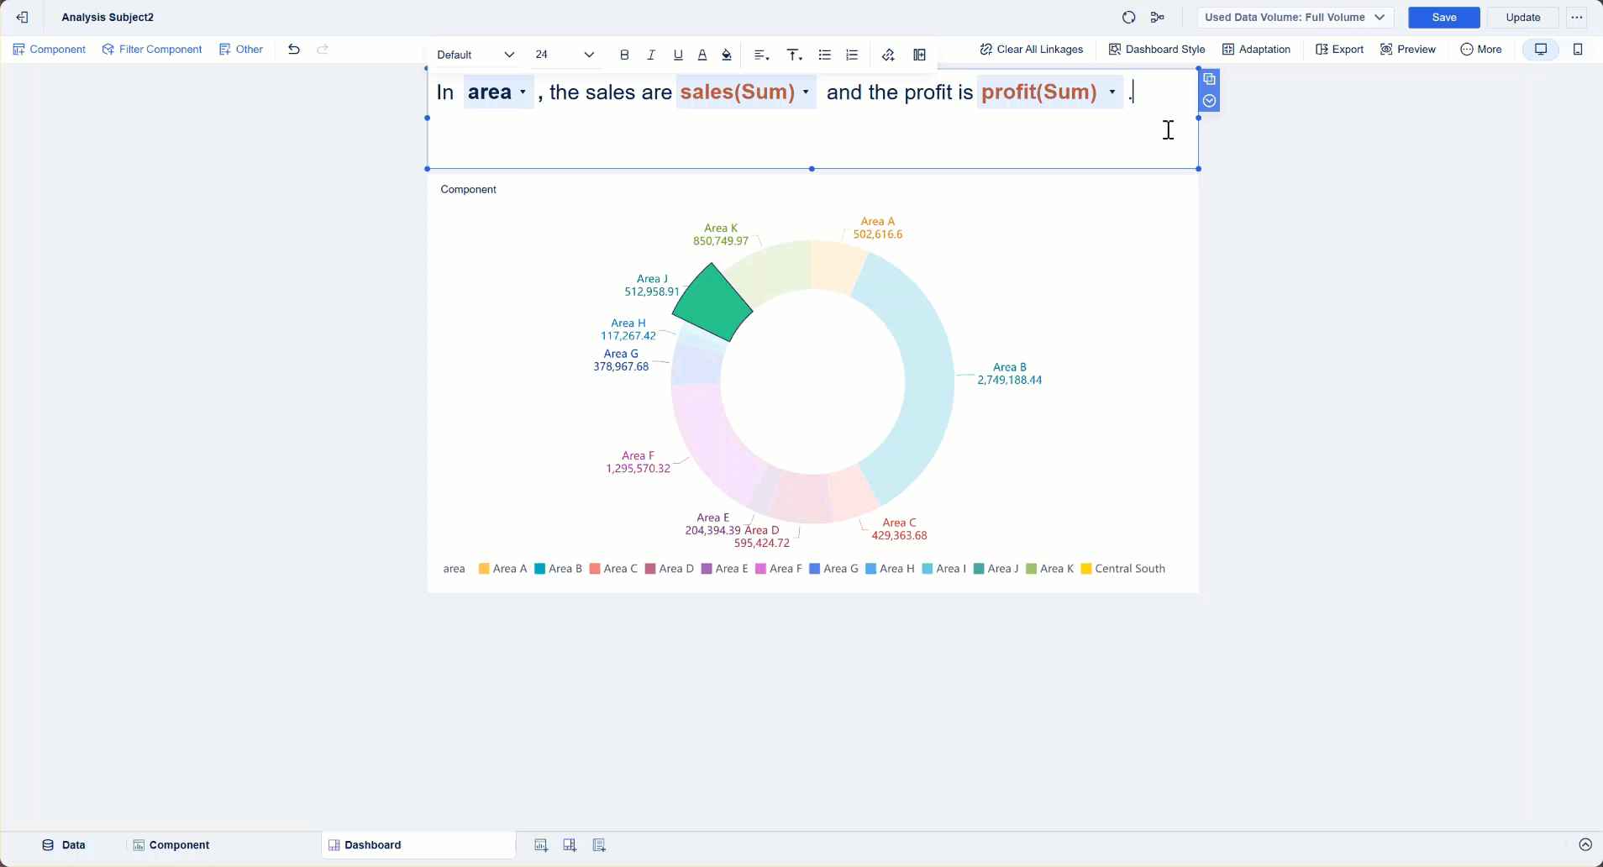Switch to desktop layout view

[1541, 50]
